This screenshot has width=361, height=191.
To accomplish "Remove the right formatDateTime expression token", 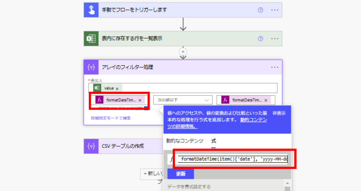I will coord(266,100).
